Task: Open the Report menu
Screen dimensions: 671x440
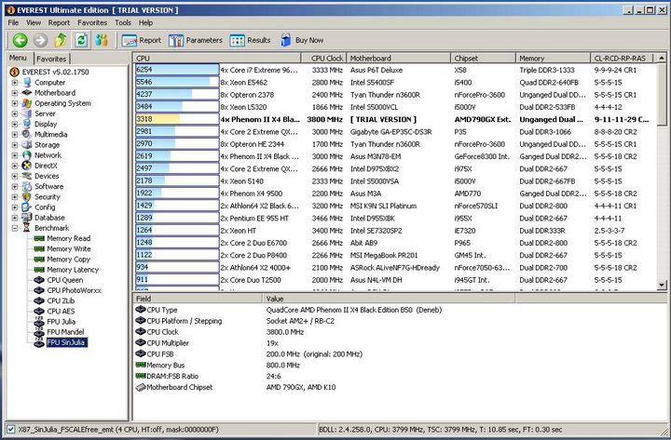Action: point(59,22)
